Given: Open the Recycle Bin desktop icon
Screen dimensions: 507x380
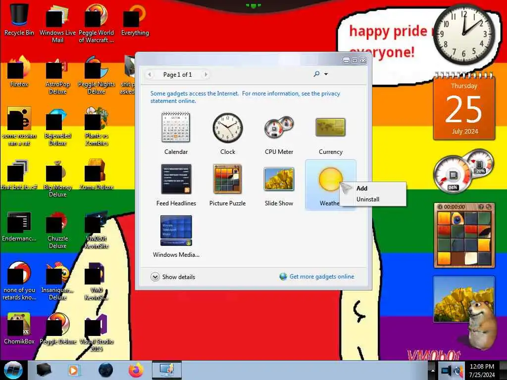Looking at the screenshot, I should click(x=19, y=19).
